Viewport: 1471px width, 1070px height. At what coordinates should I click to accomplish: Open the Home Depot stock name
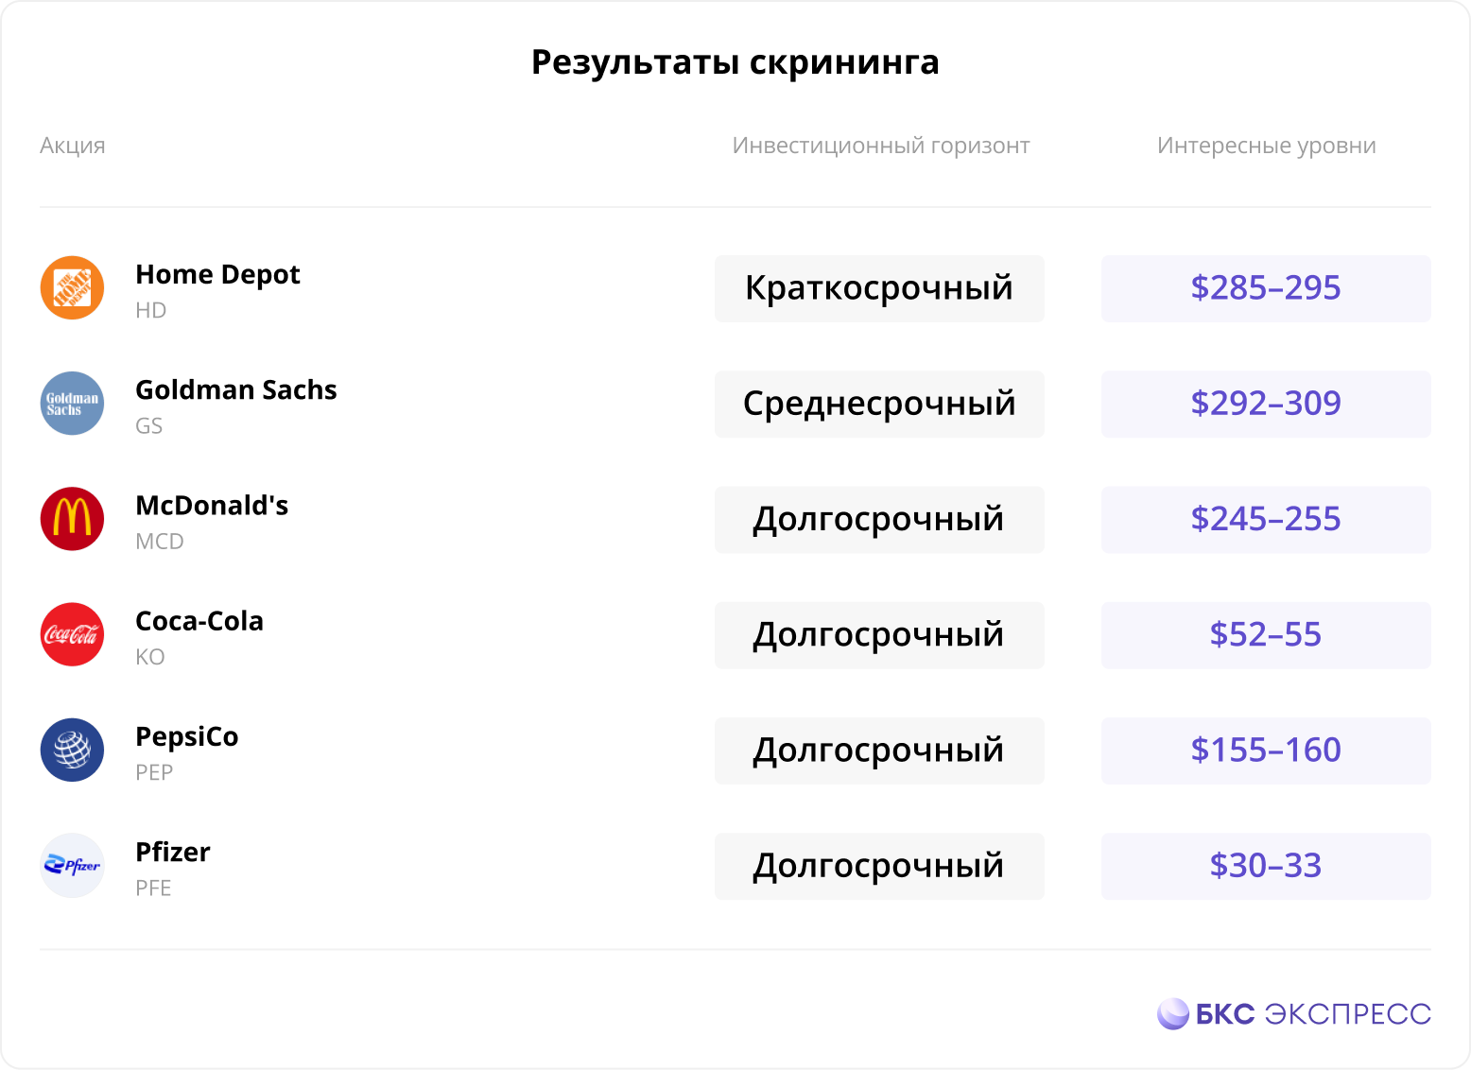[x=217, y=274]
